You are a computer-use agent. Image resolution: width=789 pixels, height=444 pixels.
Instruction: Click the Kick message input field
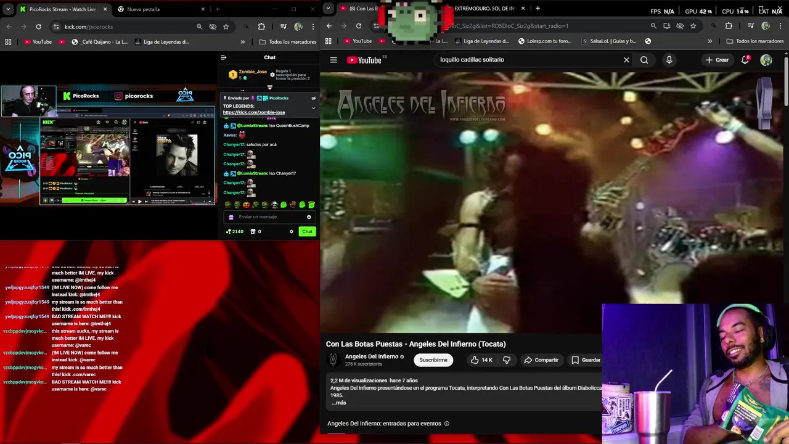pos(269,217)
